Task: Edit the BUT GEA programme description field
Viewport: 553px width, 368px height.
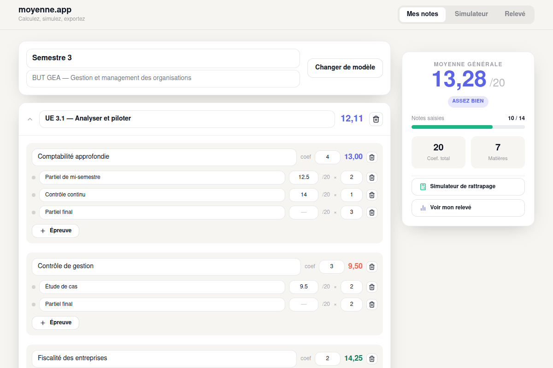Action: 163,79
